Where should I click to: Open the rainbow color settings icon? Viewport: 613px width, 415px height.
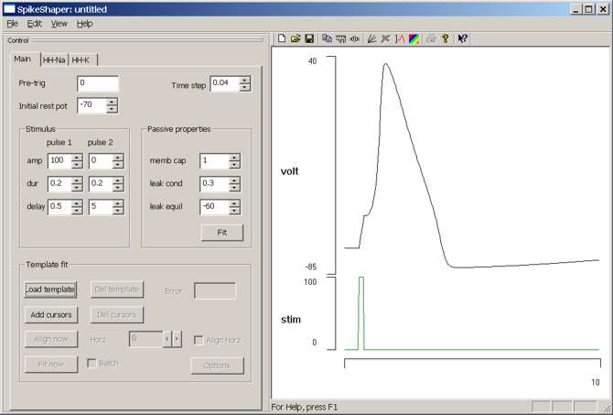pyautogui.click(x=414, y=39)
